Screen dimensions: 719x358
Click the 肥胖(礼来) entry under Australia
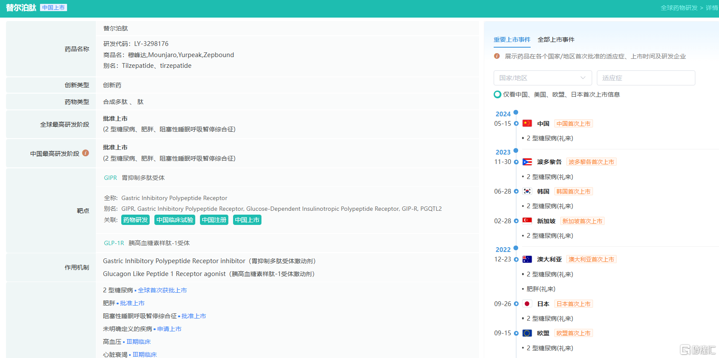(541, 289)
